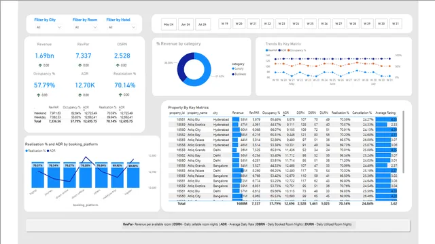Sort table by RevPAR column header

click(254, 113)
